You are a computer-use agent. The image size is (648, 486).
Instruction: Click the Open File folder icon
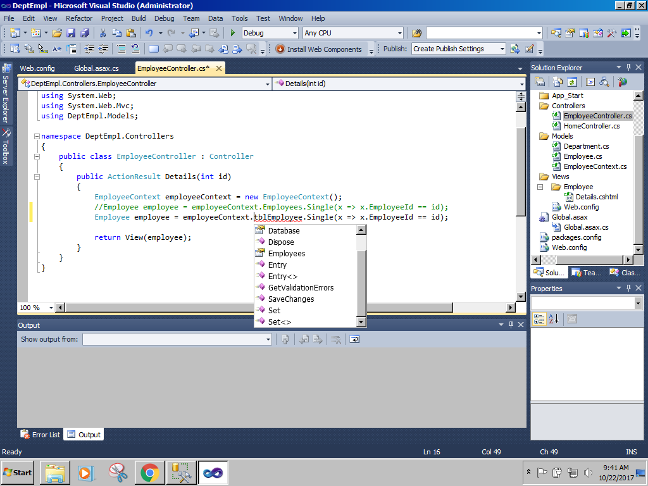coord(57,33)
